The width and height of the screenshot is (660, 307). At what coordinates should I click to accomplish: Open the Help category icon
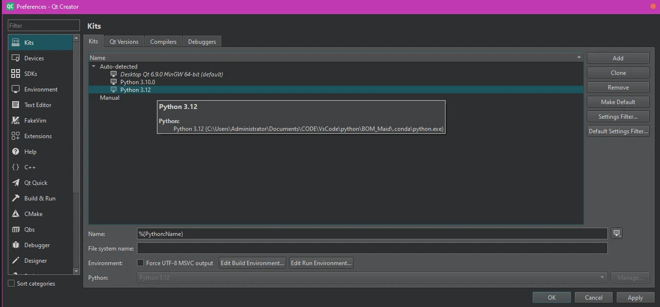(x=16, y=151)
